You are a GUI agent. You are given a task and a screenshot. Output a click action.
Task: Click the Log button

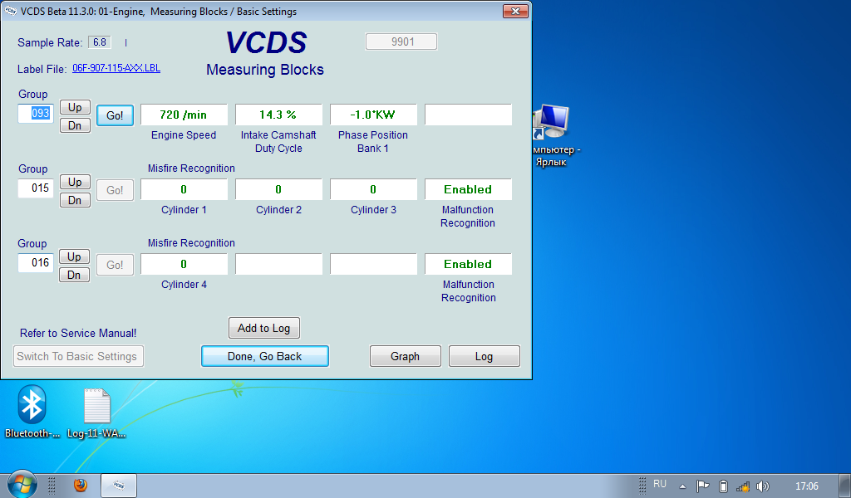485,356
